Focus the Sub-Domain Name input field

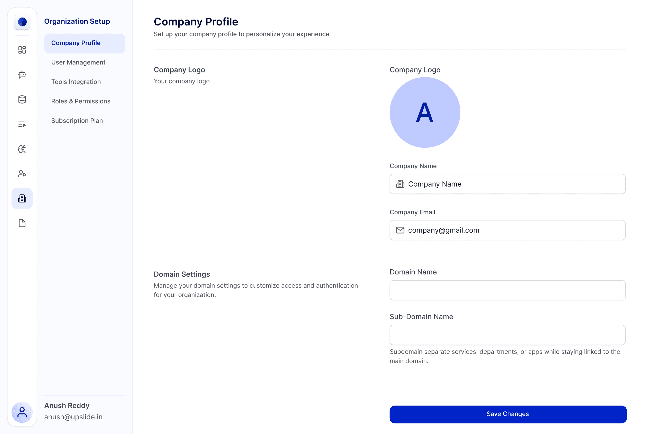(x=507, y=335)
